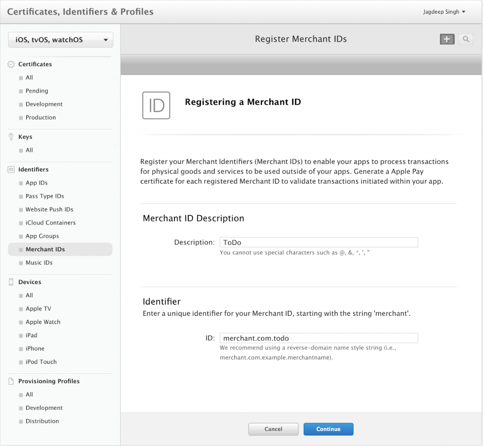This screenshot has height=446, width=483.
Task: Show Distribution provisioning profiles
Action: point(42,421)
